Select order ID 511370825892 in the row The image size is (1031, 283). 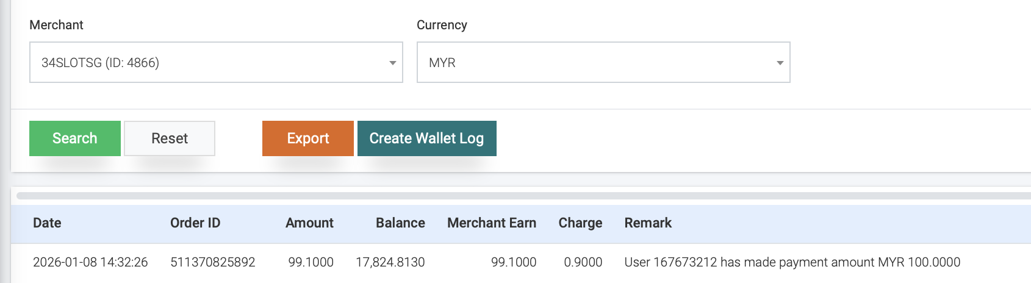(x=213, y=262)
